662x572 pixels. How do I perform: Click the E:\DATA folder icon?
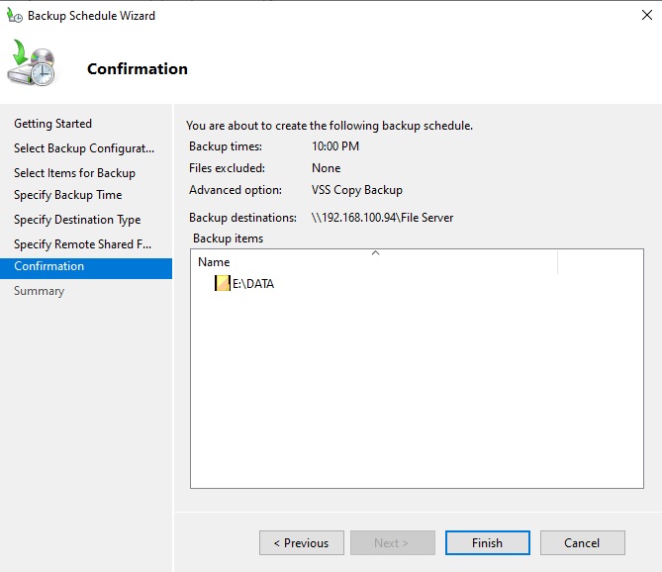pos(222,284)
